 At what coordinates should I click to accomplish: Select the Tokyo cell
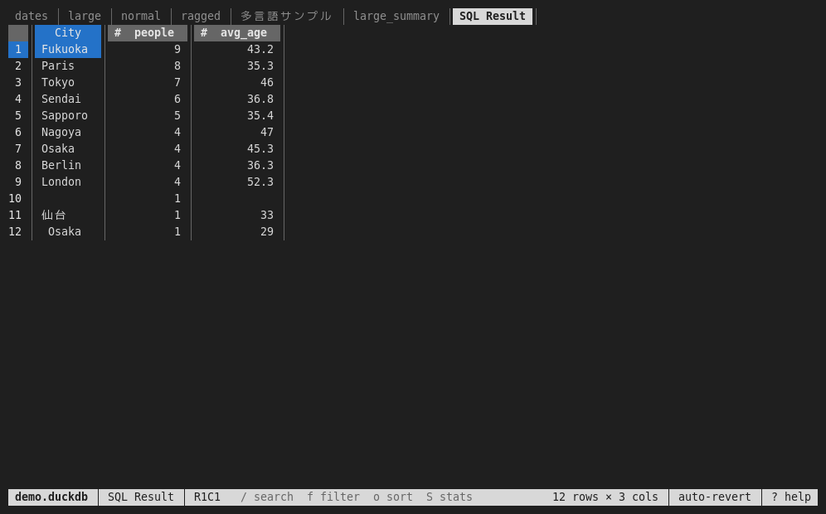point(68,83)
